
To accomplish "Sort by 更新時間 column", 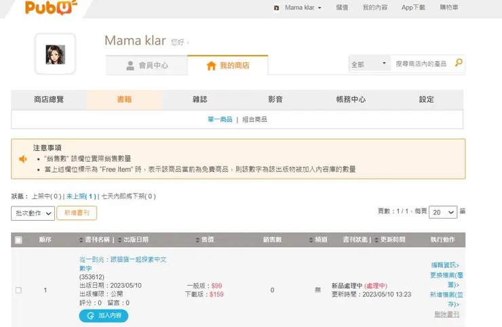I will 390,240.
